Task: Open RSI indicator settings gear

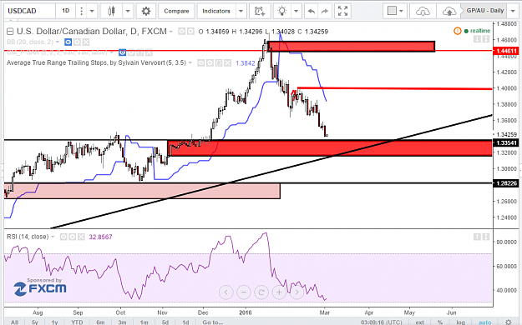Action: point(72,237)
